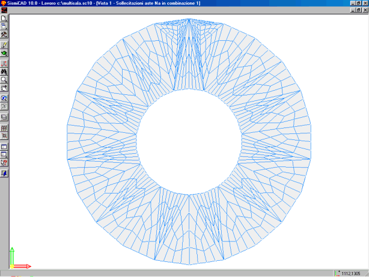Click the greyed-out zoom icon

coord(4,106)
